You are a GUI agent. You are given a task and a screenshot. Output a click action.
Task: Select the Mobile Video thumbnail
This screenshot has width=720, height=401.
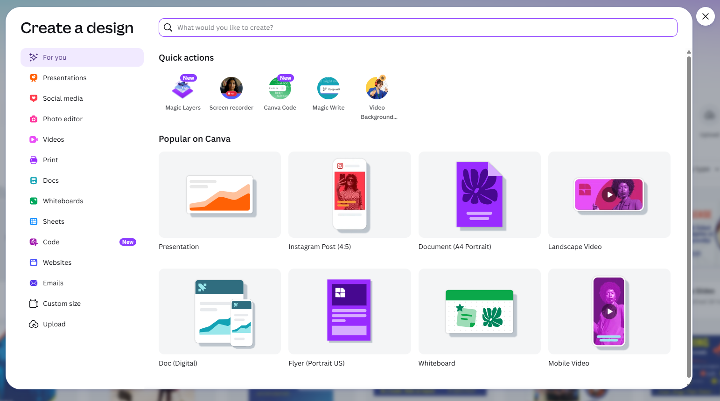609,311
